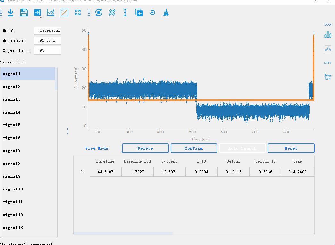Image resolution: width=335 pixels, height=245 pixels.
Task: Click the circular reset arrow icon
Action: (x=152, y=13)
